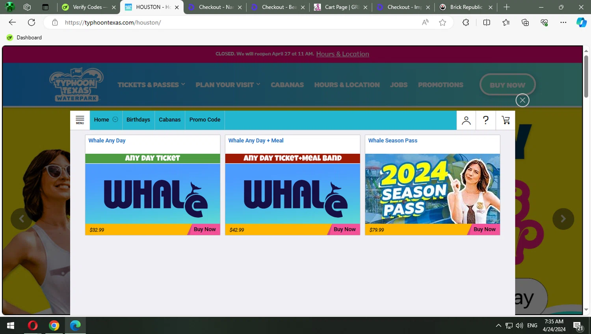Open the shopping cart icon

(x=506, y=120)
